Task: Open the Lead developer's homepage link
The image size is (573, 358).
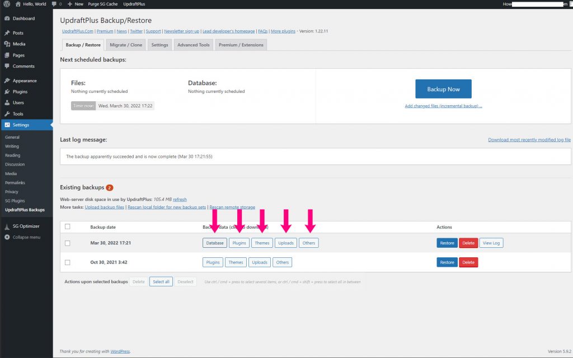Action: [229, 31]
